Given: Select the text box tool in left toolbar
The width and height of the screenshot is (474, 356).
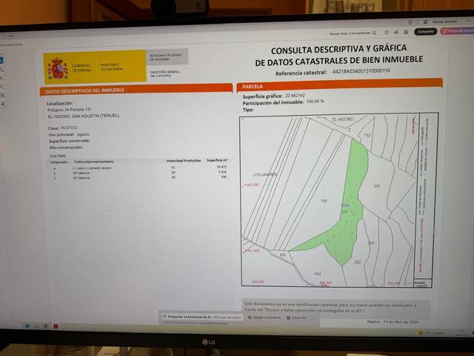Looking at the screenshot, I should [x=3, y=96].
